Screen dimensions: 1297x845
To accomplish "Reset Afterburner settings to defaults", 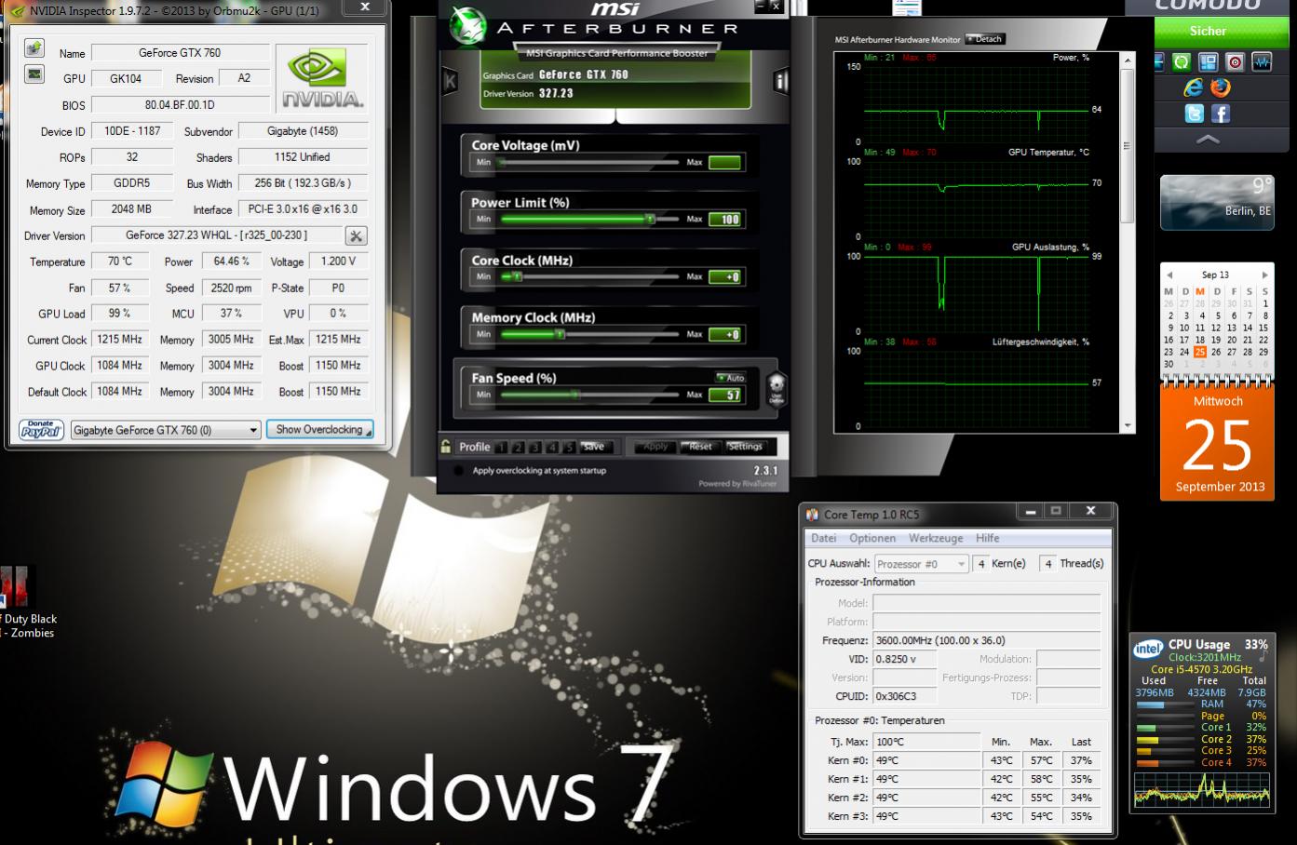I will [x=700, y=447].
